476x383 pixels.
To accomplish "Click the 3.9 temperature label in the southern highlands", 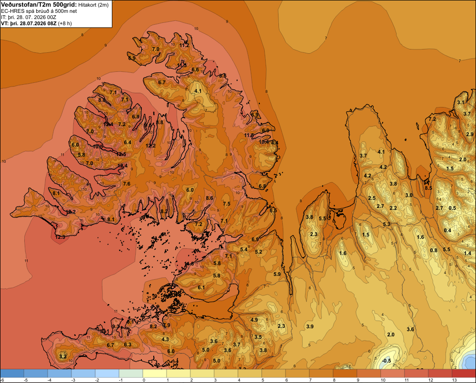I will point(310,326).
